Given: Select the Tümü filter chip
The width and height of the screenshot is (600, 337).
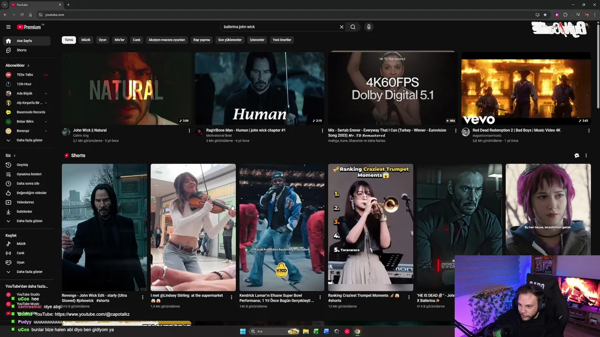Looking at the screenshot, I should pyautogui.click(x=69, y=40).
